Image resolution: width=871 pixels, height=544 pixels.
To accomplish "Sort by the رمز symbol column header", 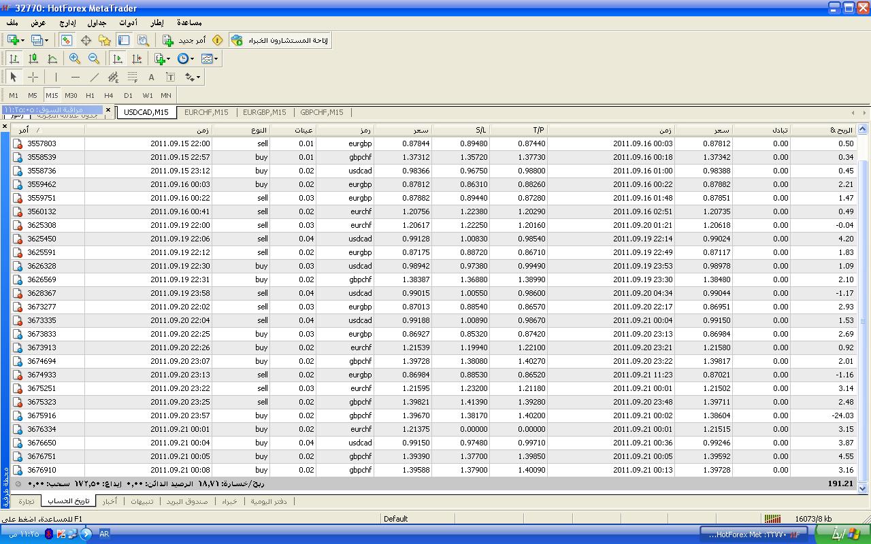I will [345, 130].
